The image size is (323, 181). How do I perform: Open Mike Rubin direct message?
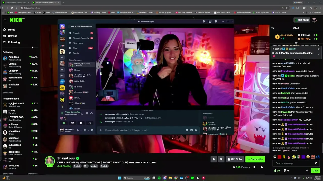pyautogui.click(x=81, y=81)
